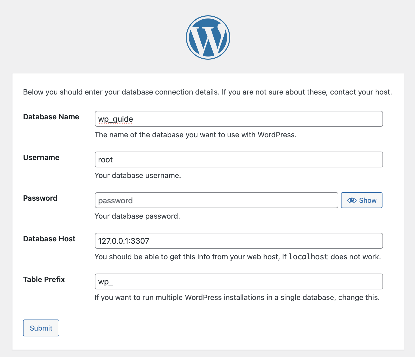Click the monospace "localhost" word
The image size is (415, 357).
pyautogui.click(x=308, y=257)
